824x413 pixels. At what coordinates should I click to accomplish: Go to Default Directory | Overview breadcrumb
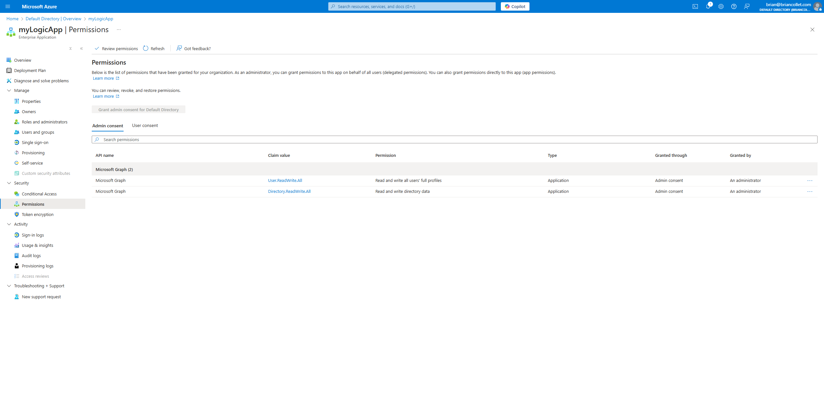[53, 19]
